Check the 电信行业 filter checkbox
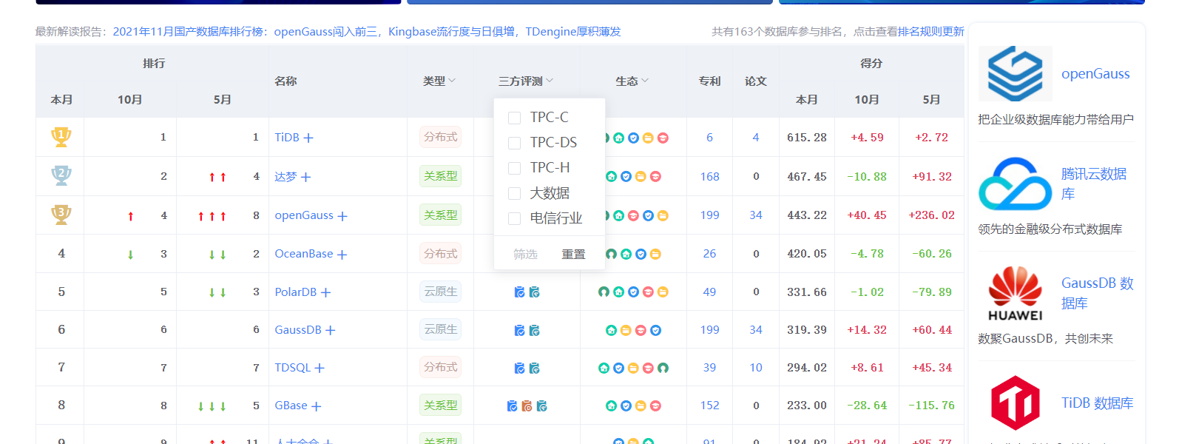This screenshot has width=1196, height=444. pyautogui.click(x=514, y=219)
